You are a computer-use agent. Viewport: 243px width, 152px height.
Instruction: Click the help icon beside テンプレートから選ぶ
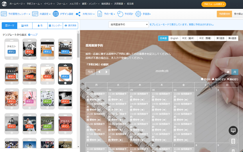click(x=29, y=35)
